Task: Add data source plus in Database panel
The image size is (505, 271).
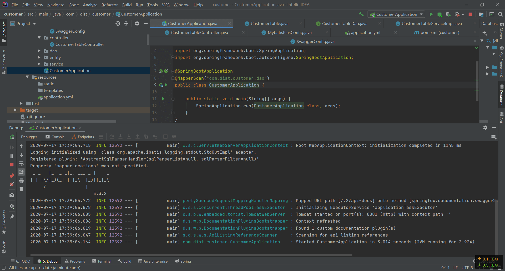Action: (x=484, y=33)
